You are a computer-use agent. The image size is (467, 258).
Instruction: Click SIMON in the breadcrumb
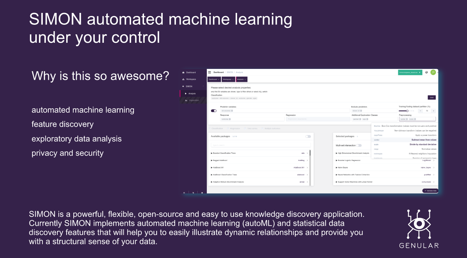230,72
